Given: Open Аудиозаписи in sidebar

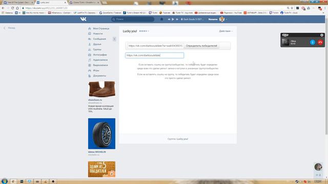Looking at the screenshot, I should pyautogui.click(x=100, y=60).
